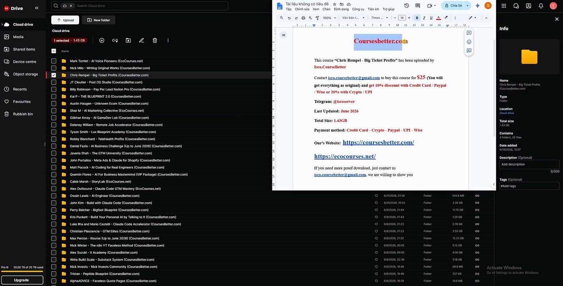Viewport: 563px width, 286px height.
Task: Click the text color button
Action: pos(438,18)
